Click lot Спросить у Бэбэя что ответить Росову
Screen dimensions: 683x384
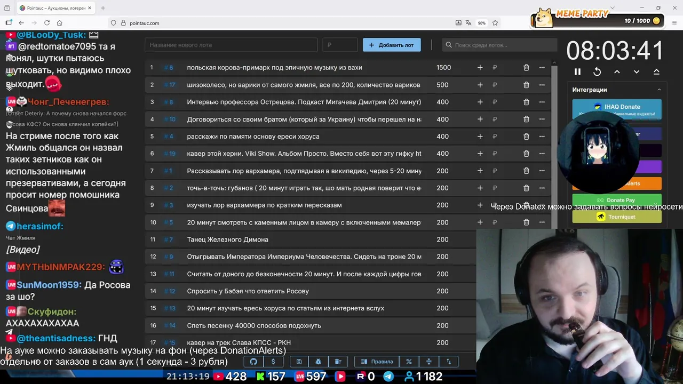tap(248, 291)
